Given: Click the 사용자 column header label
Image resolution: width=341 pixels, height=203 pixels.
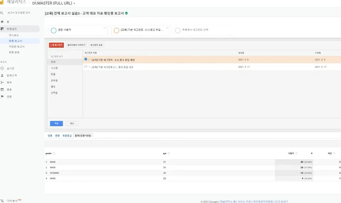Looking at the screenshot, I should pos(291,153).
